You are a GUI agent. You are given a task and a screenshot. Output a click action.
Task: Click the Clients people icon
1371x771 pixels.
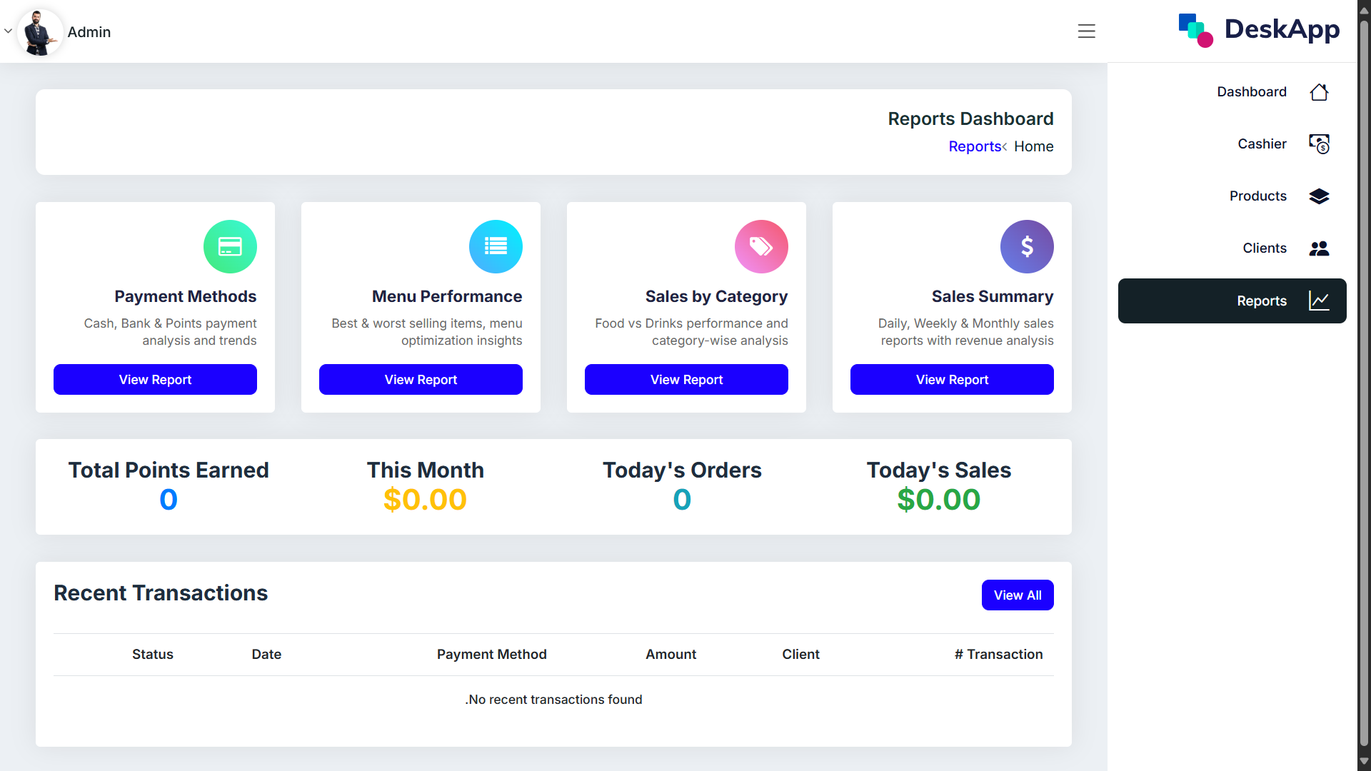point(1318,248)
